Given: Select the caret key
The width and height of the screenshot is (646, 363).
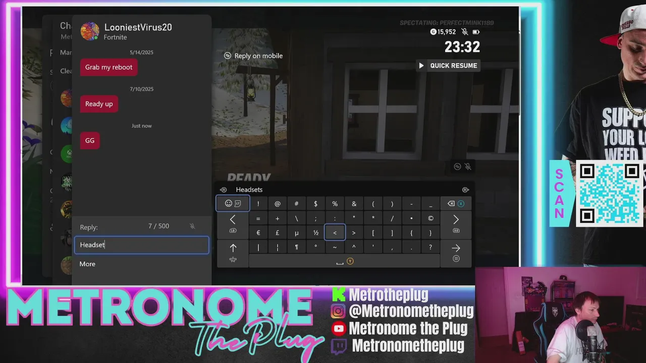Looking at the screenshot, I should pos(354,248).
